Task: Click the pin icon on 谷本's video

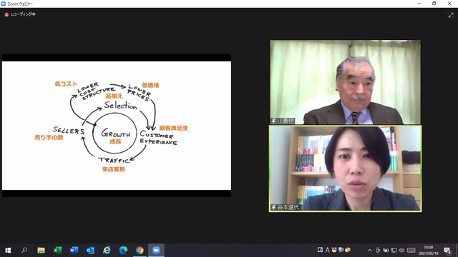Action: [273, 207]
